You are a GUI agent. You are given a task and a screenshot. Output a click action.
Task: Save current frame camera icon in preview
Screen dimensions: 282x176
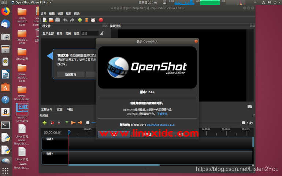coord(250,106)
